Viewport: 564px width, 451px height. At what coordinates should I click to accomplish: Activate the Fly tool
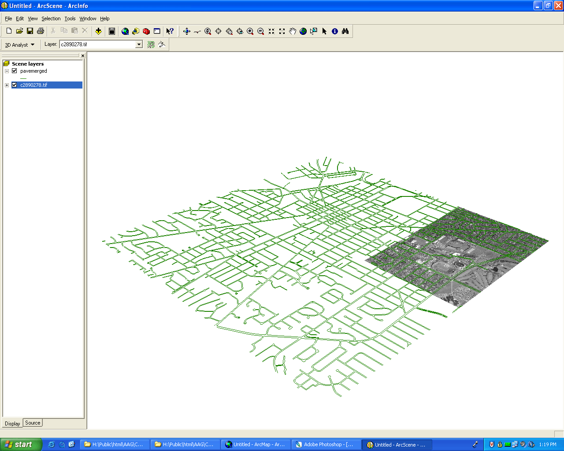[197, 31]
